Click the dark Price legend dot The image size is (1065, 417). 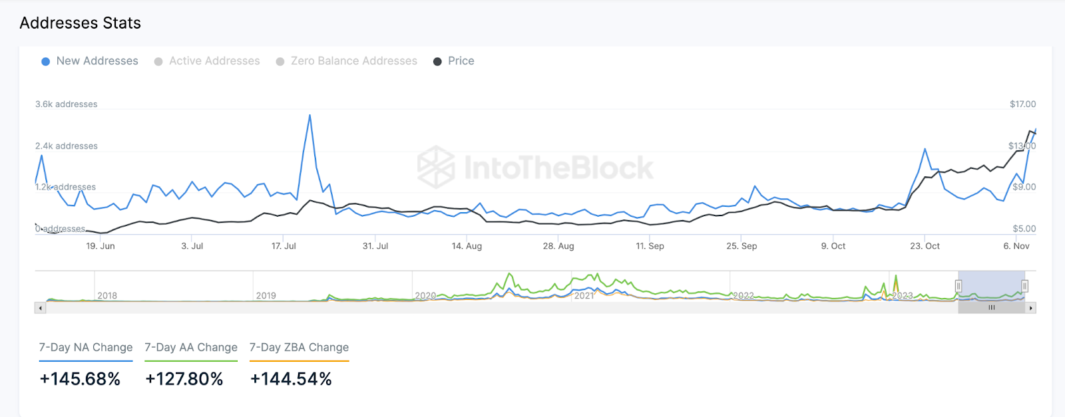coord(437,61)
